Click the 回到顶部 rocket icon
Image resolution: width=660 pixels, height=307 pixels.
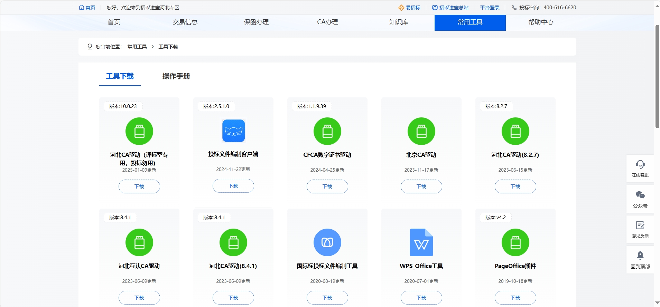[x=640, y=256]
